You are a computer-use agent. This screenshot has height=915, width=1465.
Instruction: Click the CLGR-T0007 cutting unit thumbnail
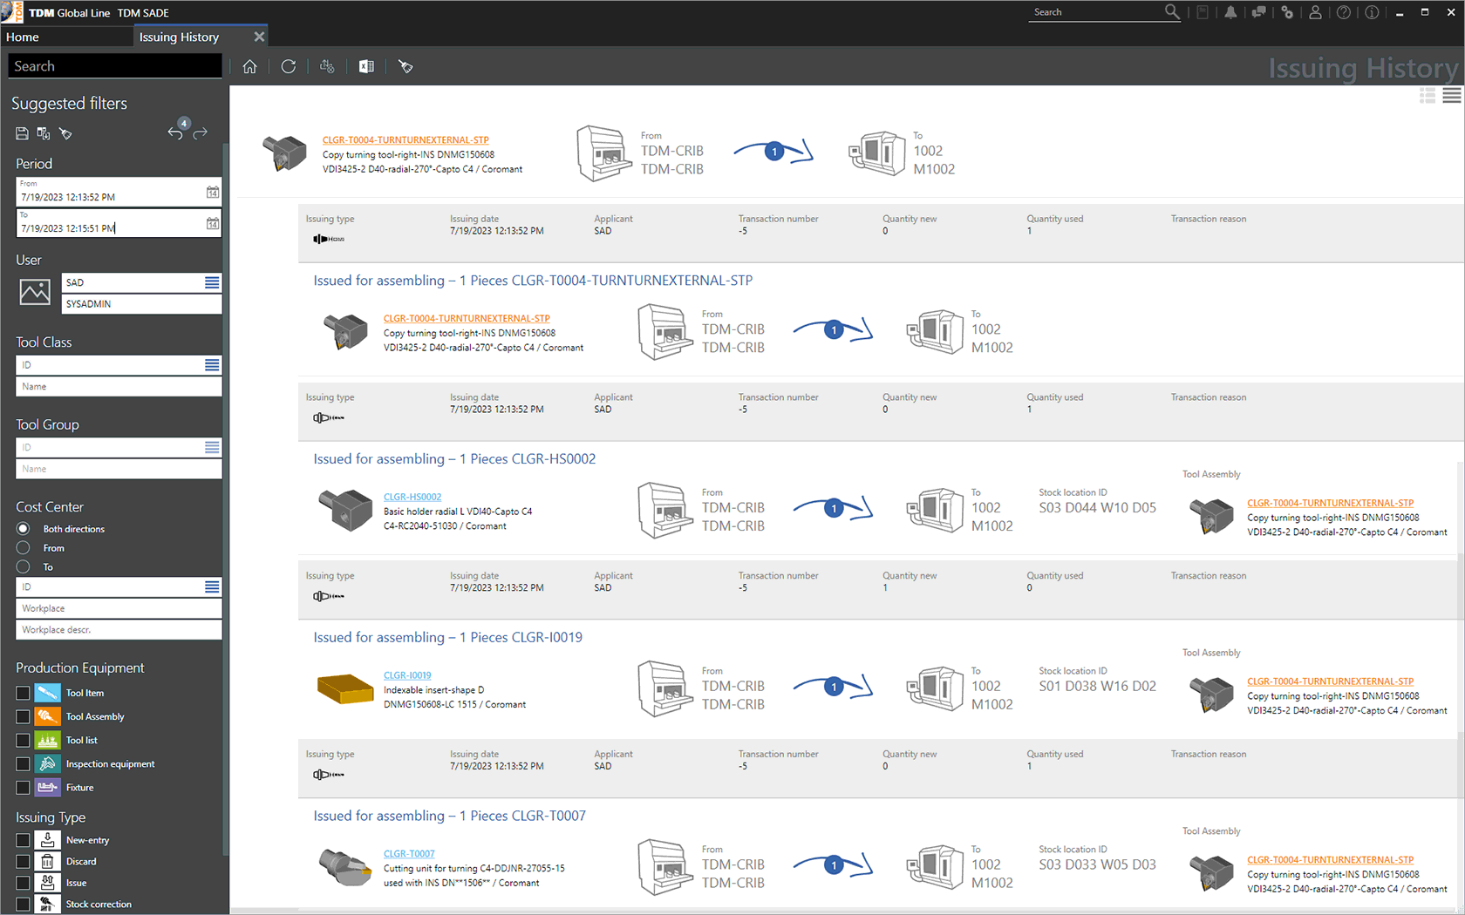[345, 867]
